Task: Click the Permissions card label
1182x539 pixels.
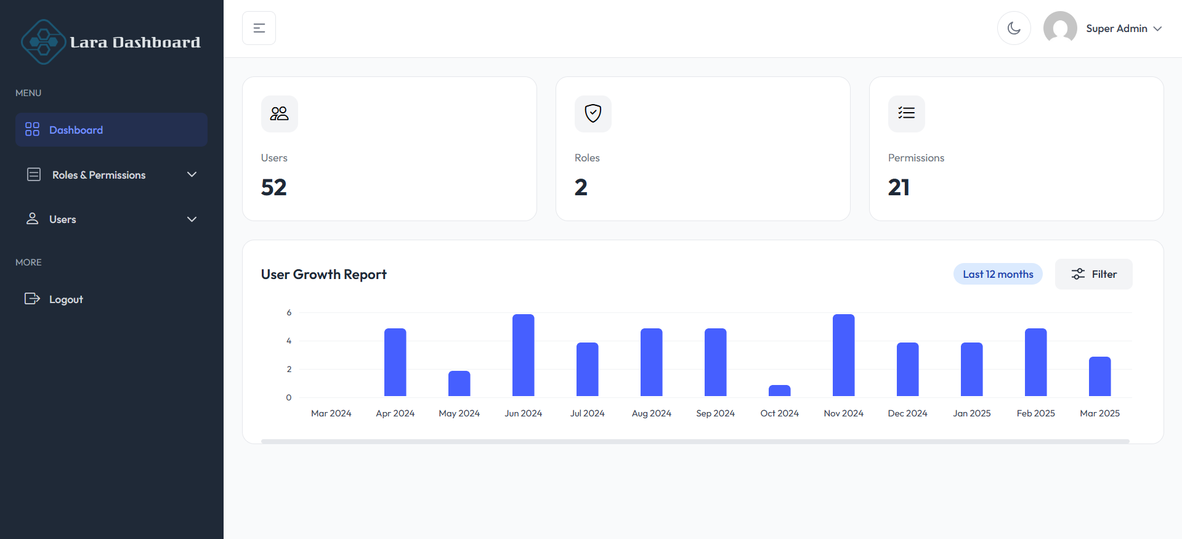Action: pos(916,158)
